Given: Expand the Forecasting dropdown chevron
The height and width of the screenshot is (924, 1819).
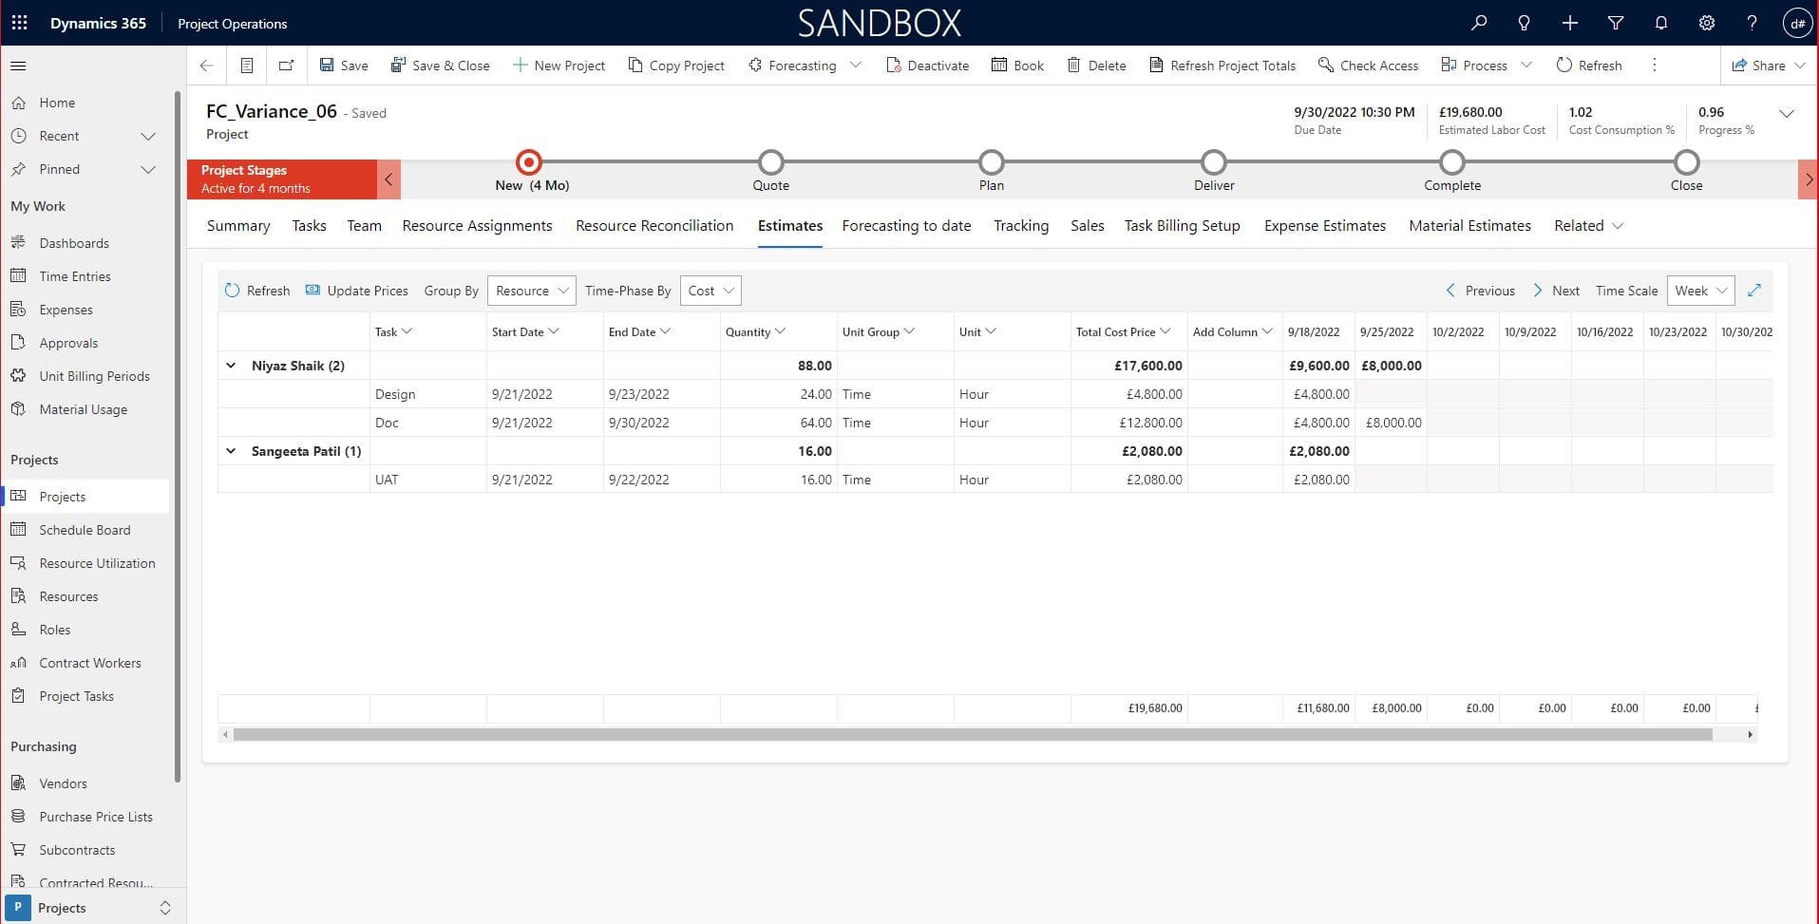Looking at the screenshot, I should (856, 66).
